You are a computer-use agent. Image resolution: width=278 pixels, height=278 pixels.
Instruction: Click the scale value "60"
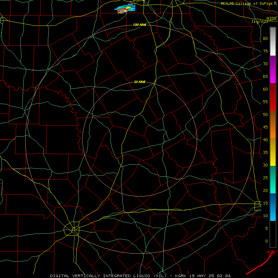pyautogui.click(x=265, y=89)
